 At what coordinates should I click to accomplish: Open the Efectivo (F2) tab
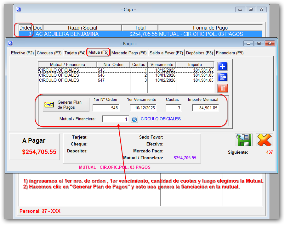(22, 53)
